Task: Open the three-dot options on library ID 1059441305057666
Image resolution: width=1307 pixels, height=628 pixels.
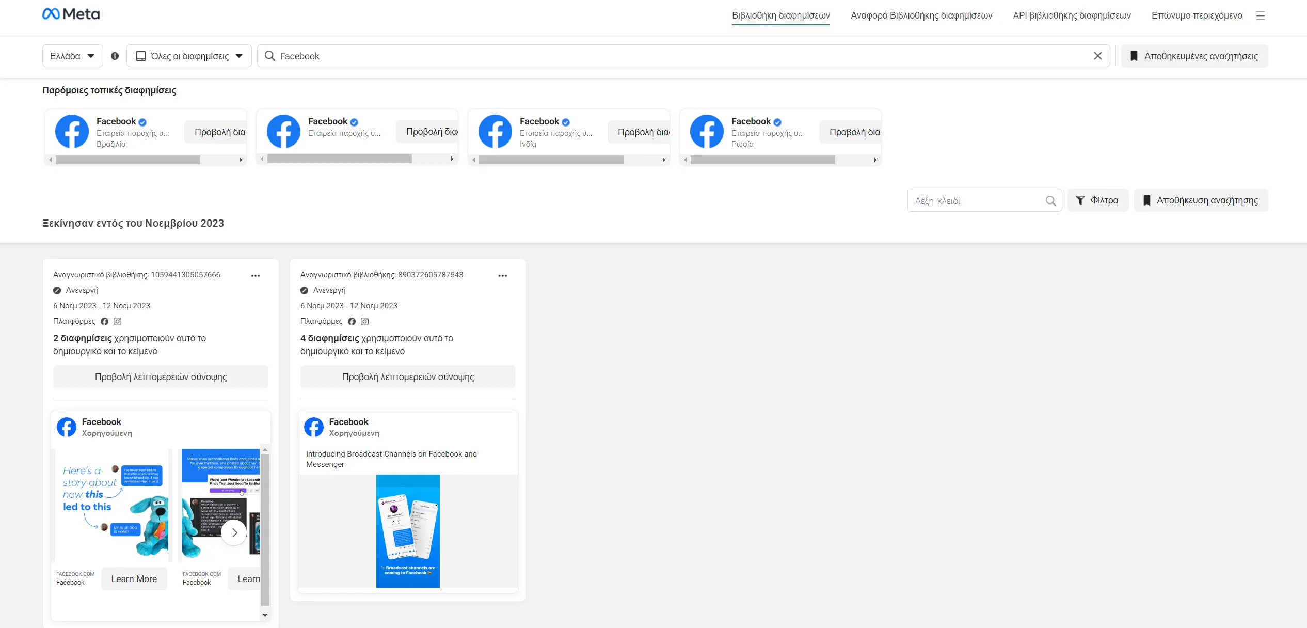Action: (x=255, y=275)
